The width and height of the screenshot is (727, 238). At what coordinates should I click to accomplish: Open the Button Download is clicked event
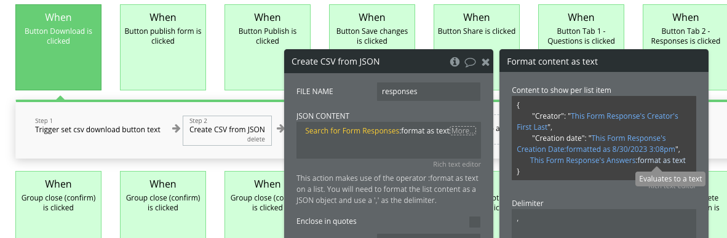(x=58, y=47)
